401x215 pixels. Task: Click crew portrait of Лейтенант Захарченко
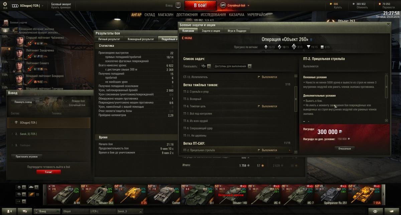20,54
